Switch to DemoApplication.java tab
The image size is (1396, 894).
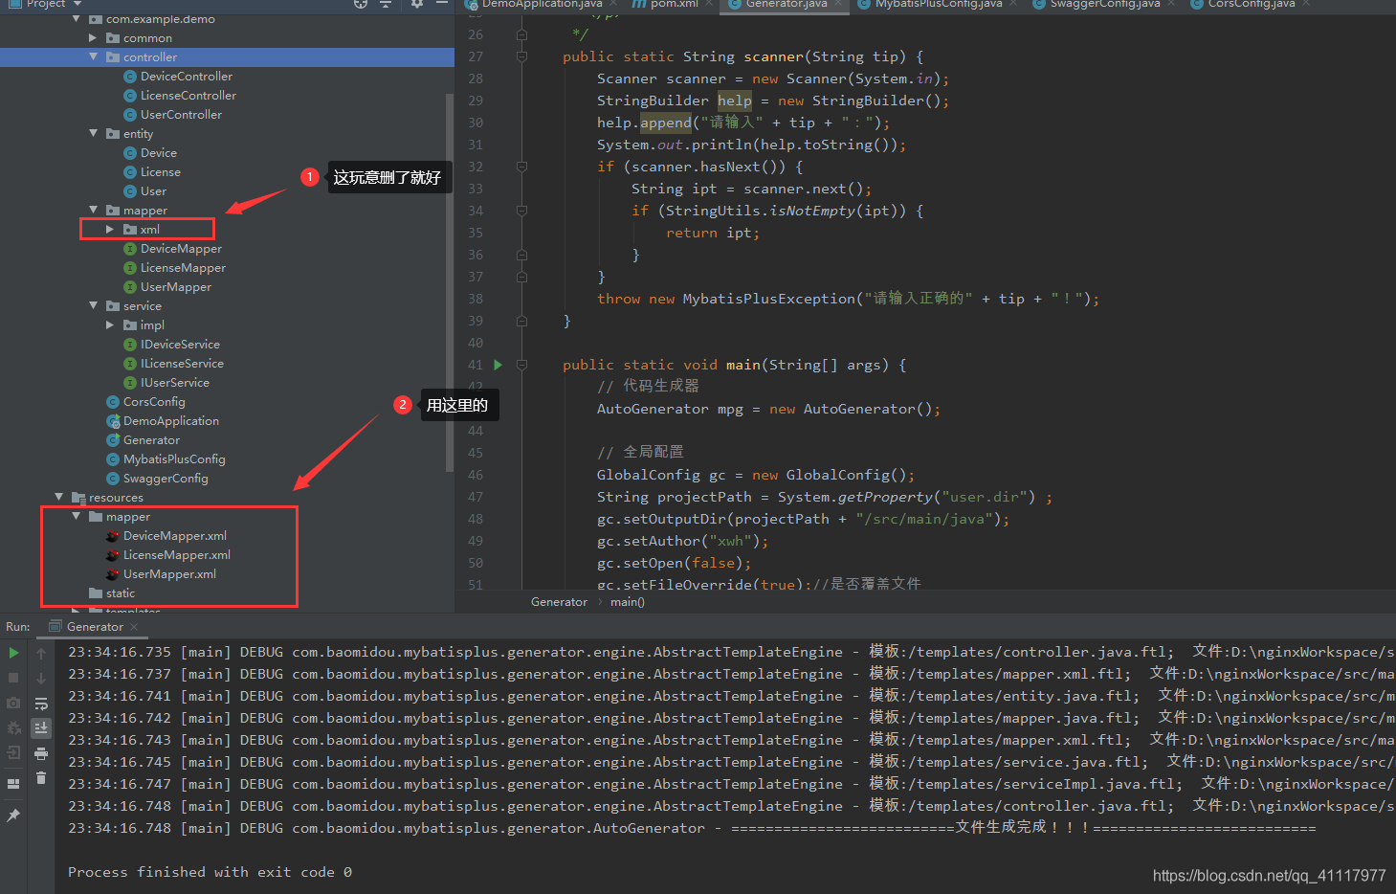coord(542,4)
